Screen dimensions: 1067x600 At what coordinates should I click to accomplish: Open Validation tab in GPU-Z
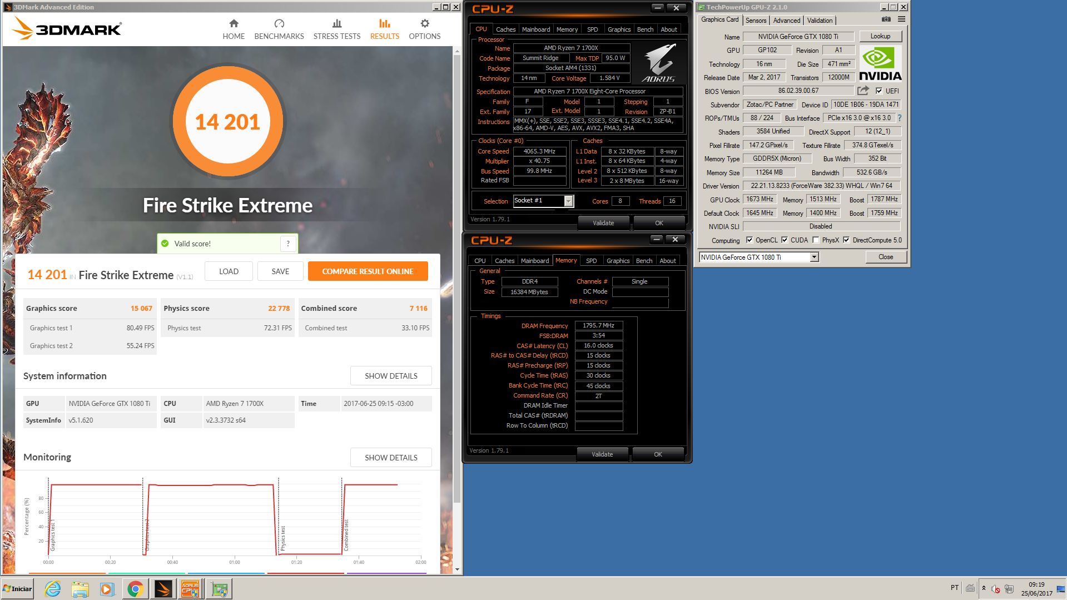820,21
